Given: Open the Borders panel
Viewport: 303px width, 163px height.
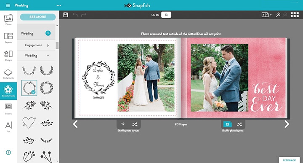Looking at the screenshot, I should click(8, 109).
